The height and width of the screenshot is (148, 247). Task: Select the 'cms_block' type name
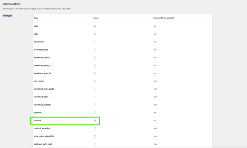(x=39, y=81)
